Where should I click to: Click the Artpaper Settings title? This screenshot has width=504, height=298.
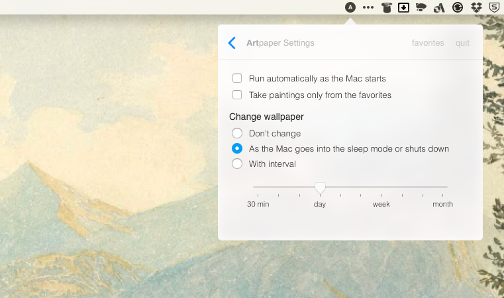(280, 43)
